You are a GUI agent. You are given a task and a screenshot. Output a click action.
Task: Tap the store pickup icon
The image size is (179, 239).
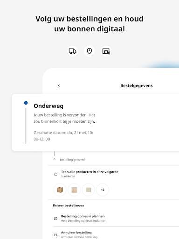[x=106, y=51]
